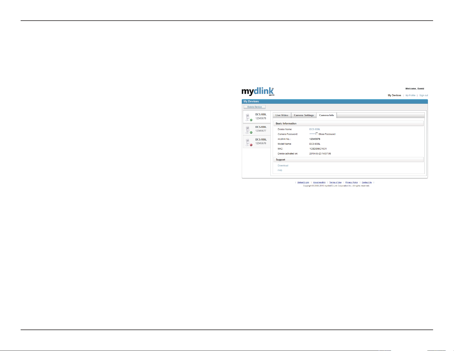454x351 pixels.
Task: Open My Devices in top navigation
Action: pyautogui.click(x=394, y=95)
